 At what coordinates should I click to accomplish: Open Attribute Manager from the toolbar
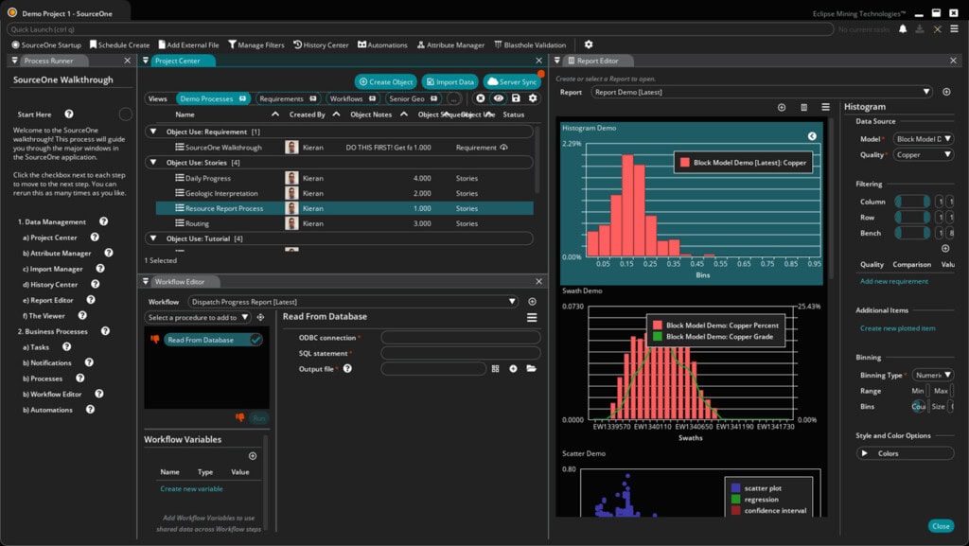(450, 44)
